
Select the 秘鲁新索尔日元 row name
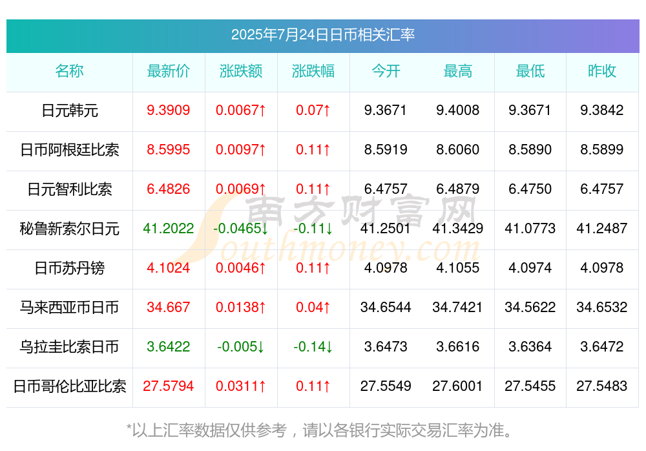click(x=70, y=228)
